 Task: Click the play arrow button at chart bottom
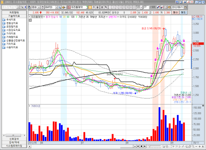(x=135, y=146)
